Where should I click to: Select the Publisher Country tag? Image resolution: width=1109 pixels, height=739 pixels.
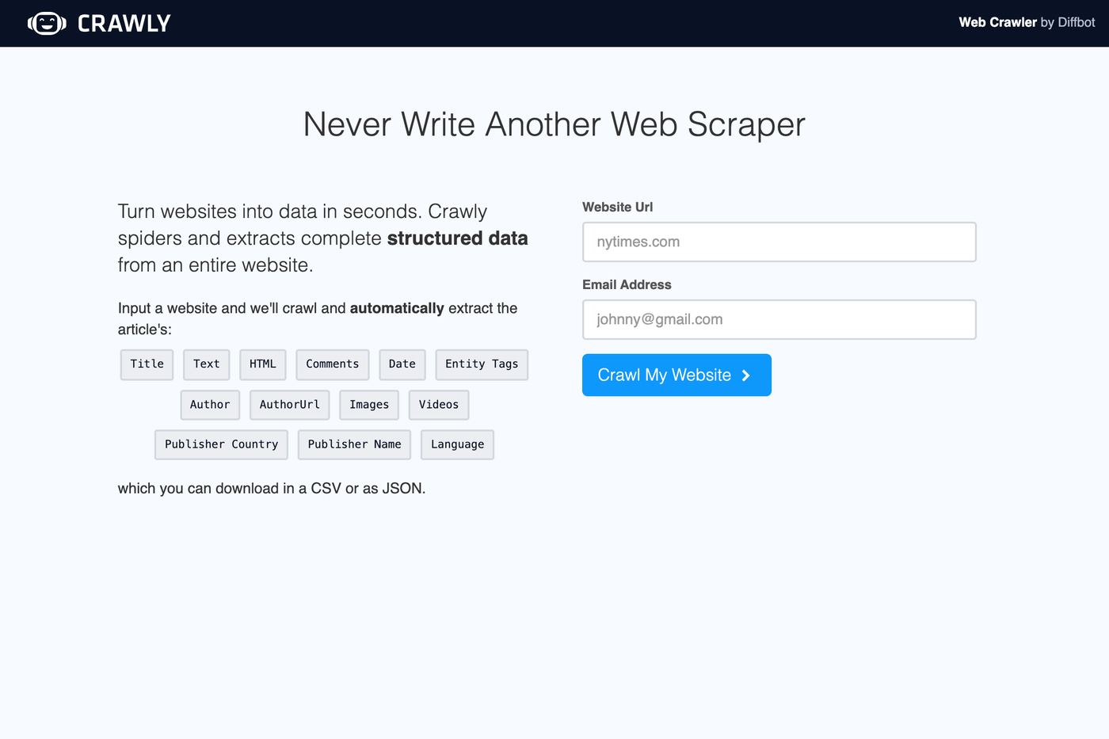click(x=222, y=444)
